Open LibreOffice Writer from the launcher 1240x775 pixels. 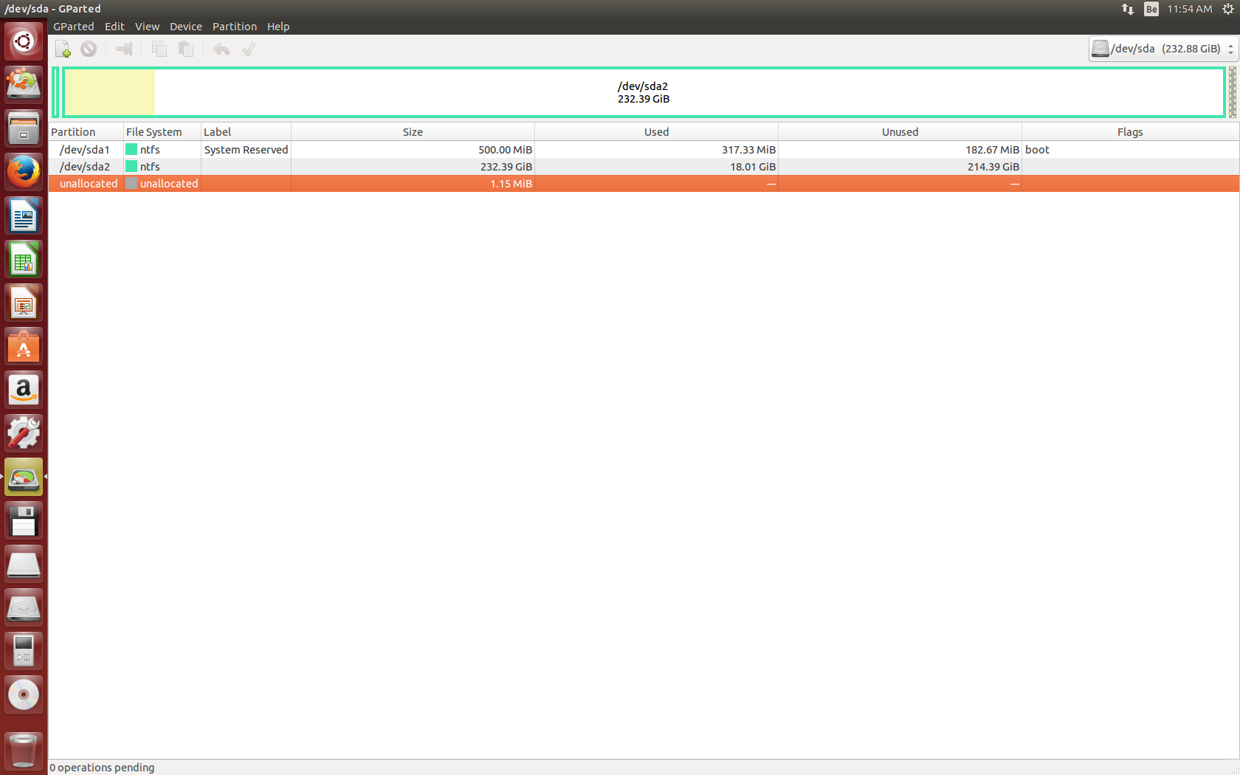pyautogui.click(x=24, y=216)
